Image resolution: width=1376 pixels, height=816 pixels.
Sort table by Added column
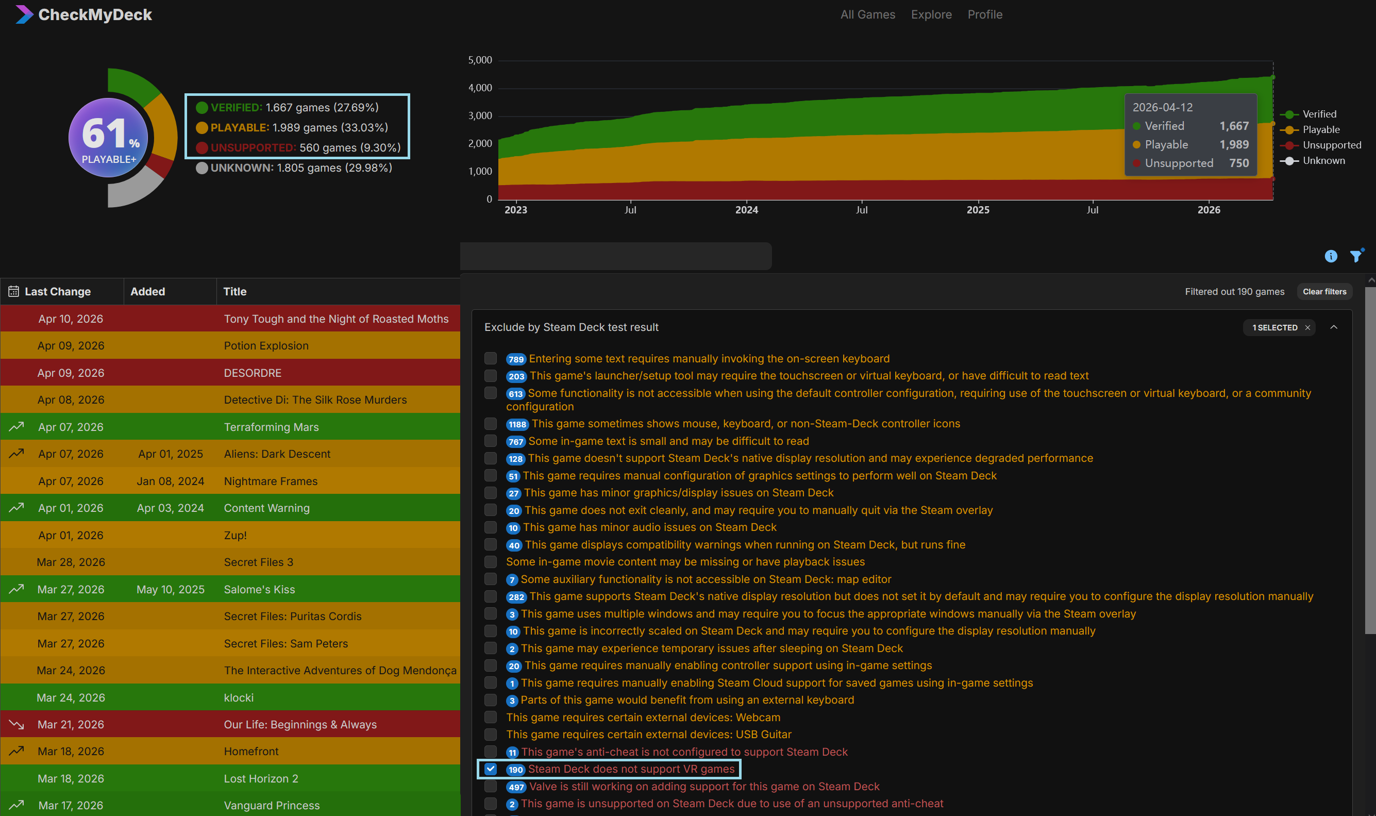click(147, 291)
